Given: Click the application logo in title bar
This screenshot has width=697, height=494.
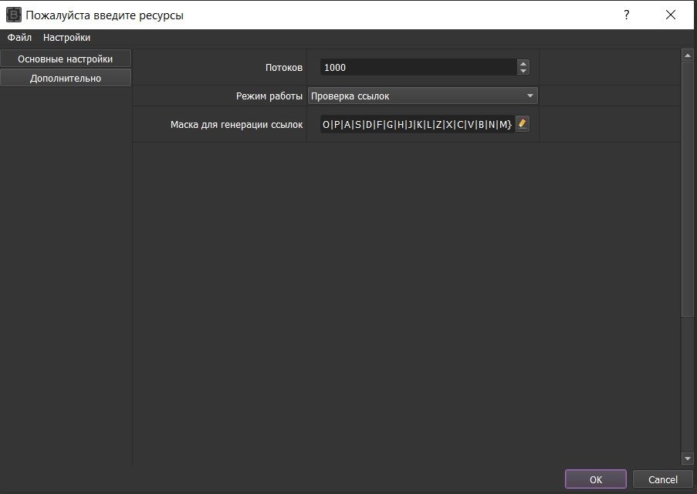Looking at the screenshot, I should pos(13,15).
